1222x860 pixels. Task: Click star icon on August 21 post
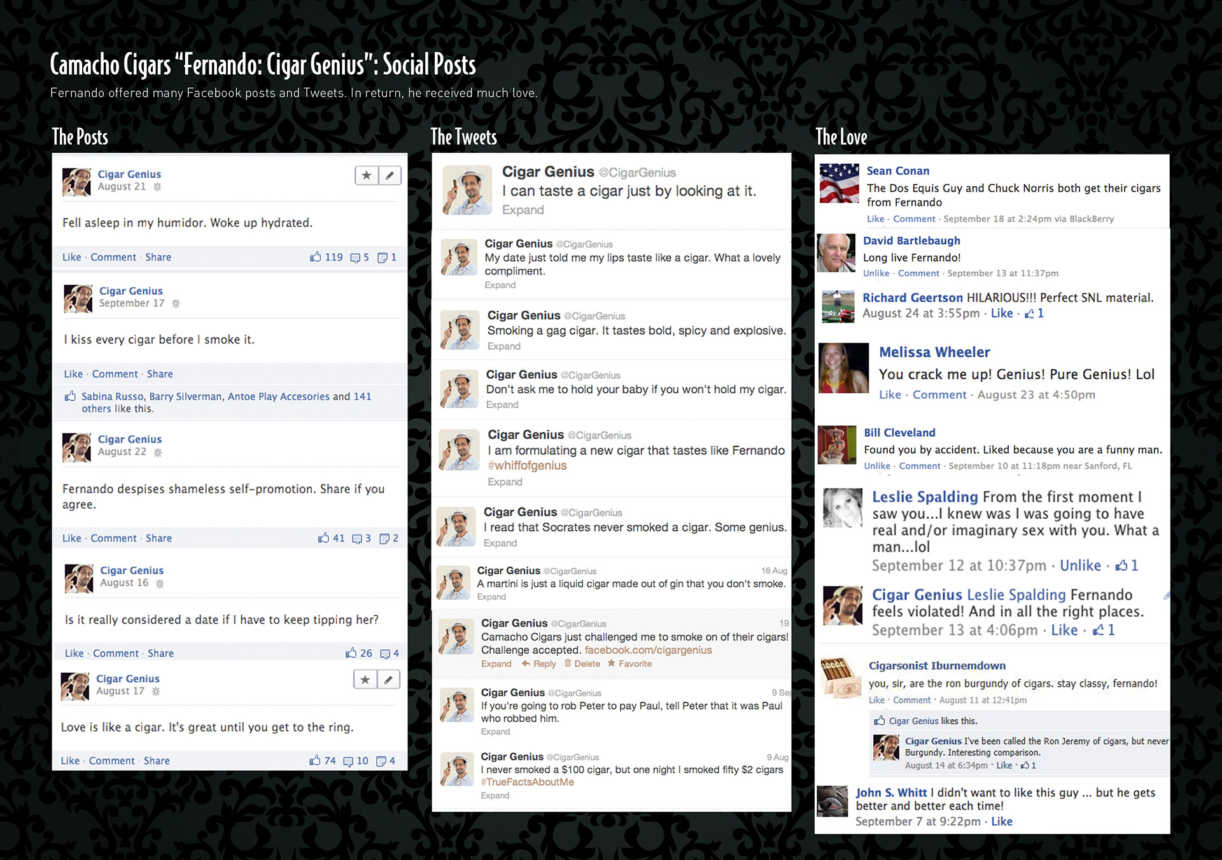coord(367,175)
